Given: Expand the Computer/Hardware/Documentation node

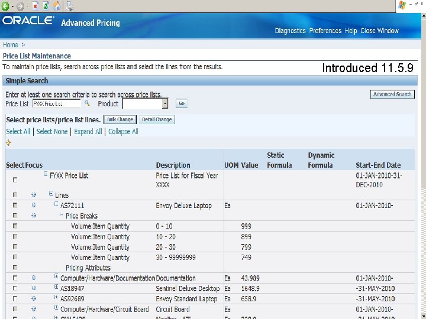Looking at the screenshot, I should (x=56, y=276).
